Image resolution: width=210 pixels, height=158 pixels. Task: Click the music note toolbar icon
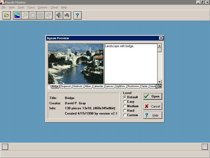click(x=67, y=16)
